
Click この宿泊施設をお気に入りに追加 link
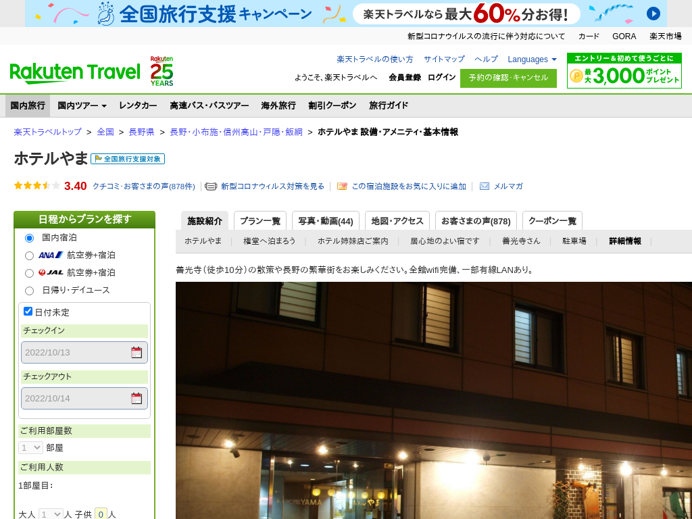point(409,187)
